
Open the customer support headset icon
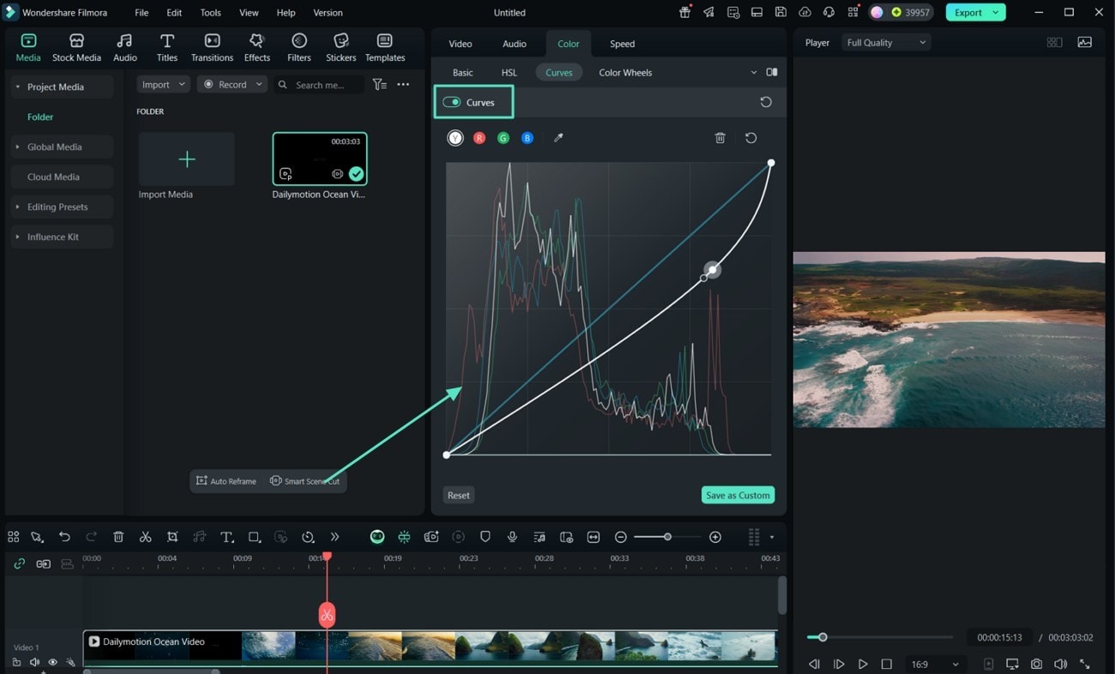click(x=829, y=12)
